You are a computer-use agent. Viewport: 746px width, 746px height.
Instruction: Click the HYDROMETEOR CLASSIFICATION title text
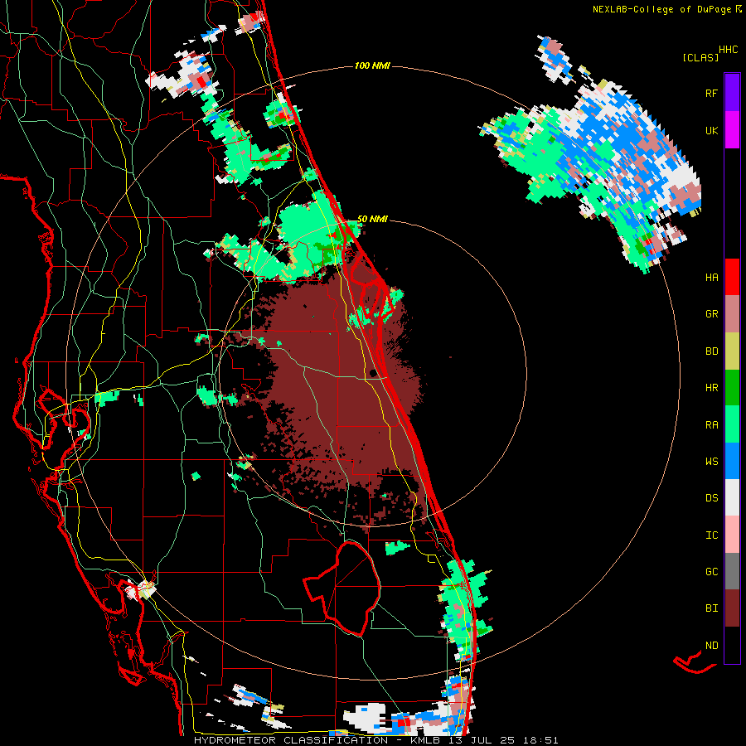pyautogui.click(x=291, y=740)
